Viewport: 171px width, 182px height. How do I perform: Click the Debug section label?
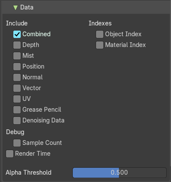tap(15, 132)
